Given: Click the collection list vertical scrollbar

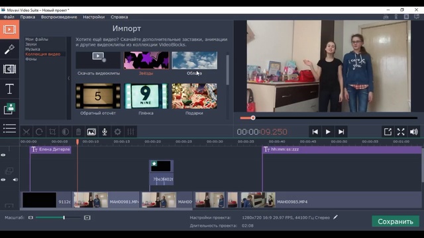Looking at the screenshot, I should [227, 70].
